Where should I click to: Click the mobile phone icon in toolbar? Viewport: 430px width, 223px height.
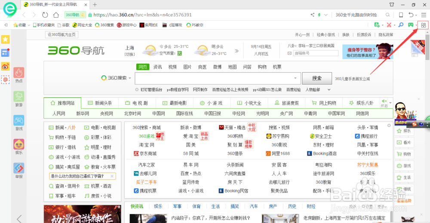click(x=401, y=15)
